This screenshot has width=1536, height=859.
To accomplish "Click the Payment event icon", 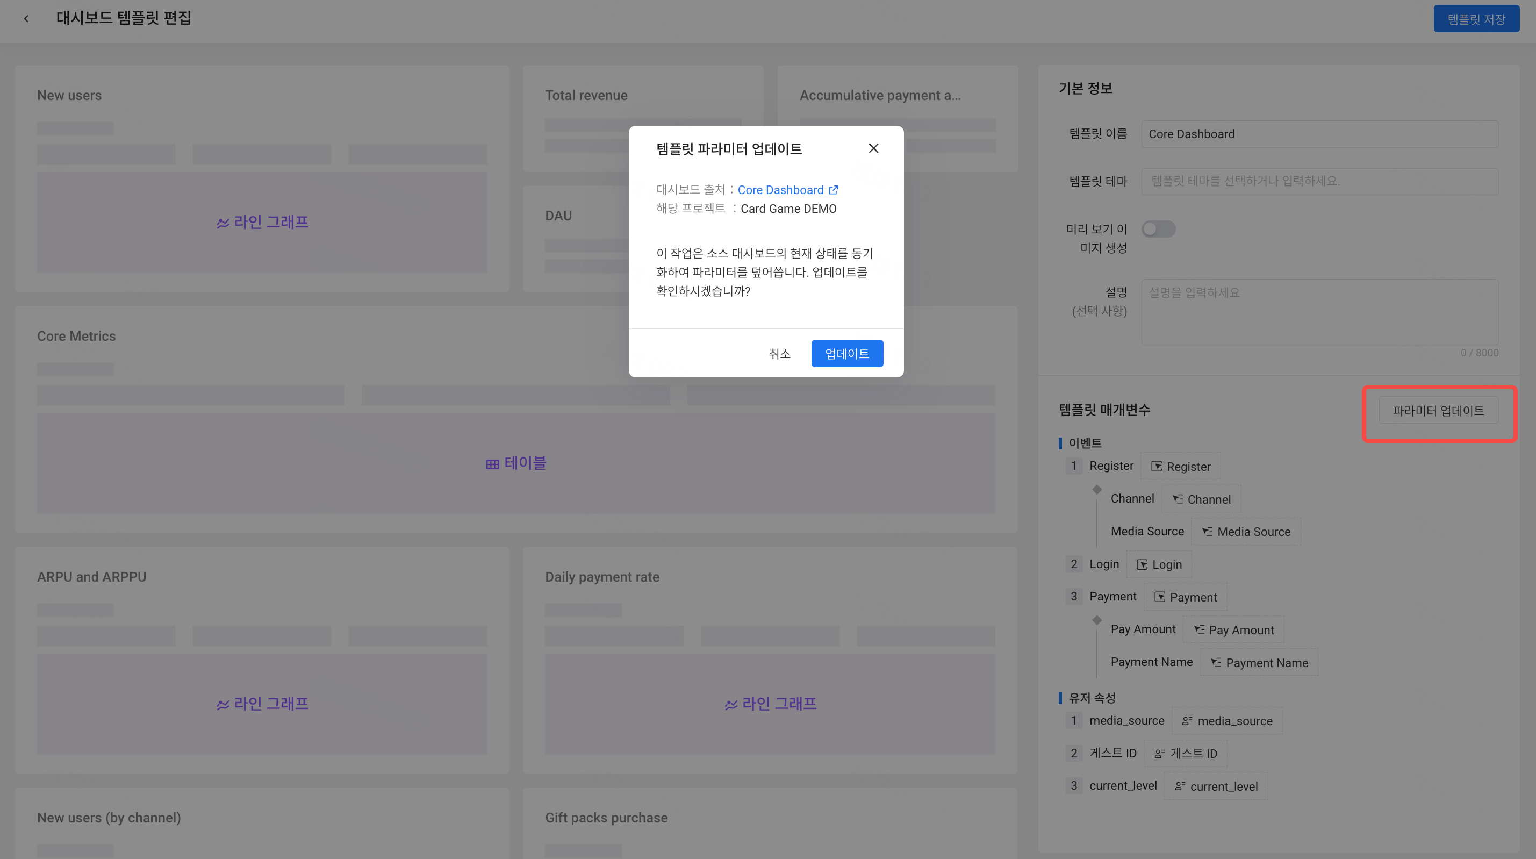I will 1160,597.
